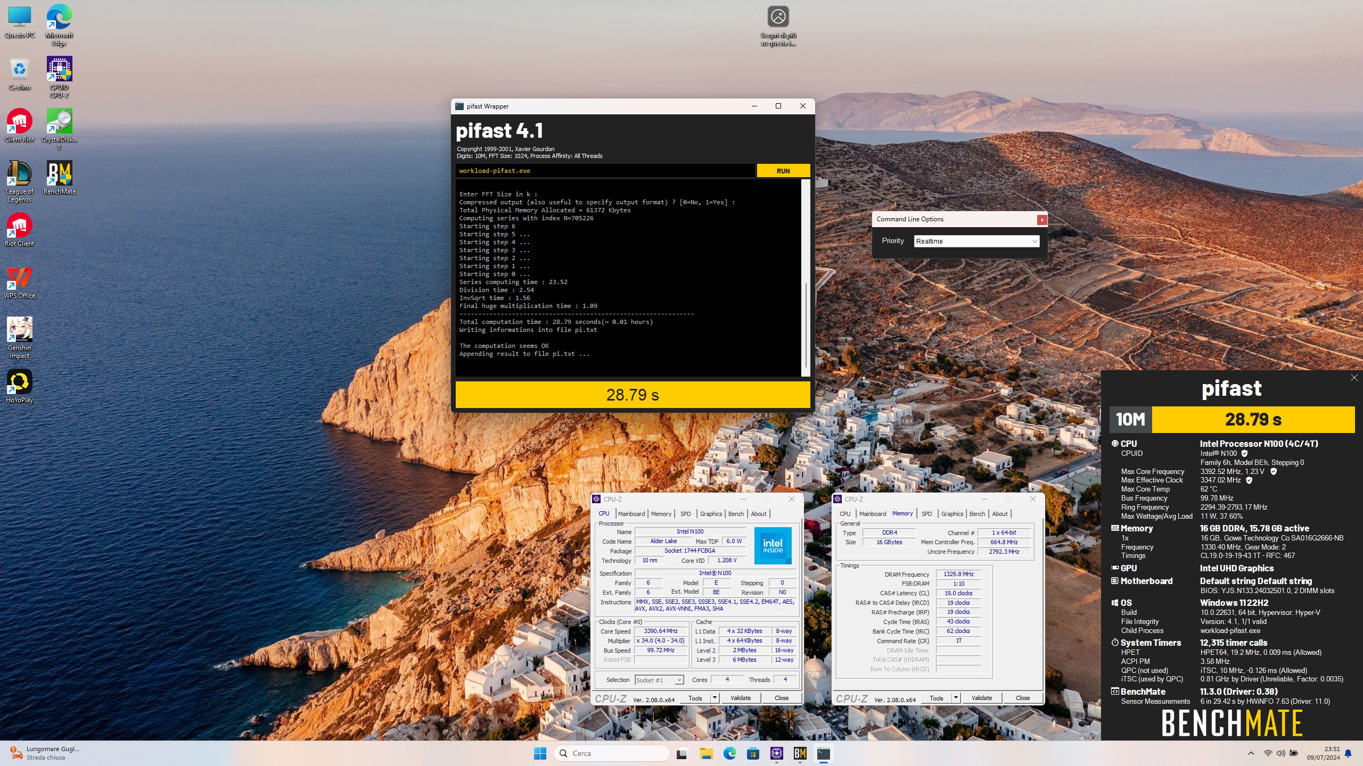The height and width of the screenshot is (766, 1363).
Task: Launch WPS Office desktop icon
Action: pos(20,282)
